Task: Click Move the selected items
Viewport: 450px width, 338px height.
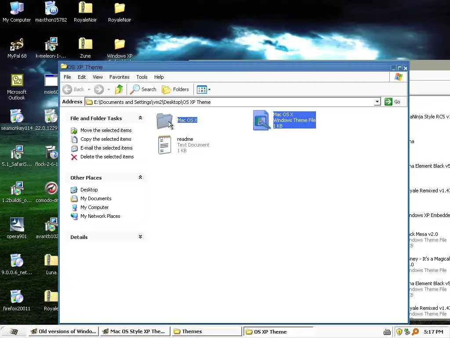Action: point(106,130)
